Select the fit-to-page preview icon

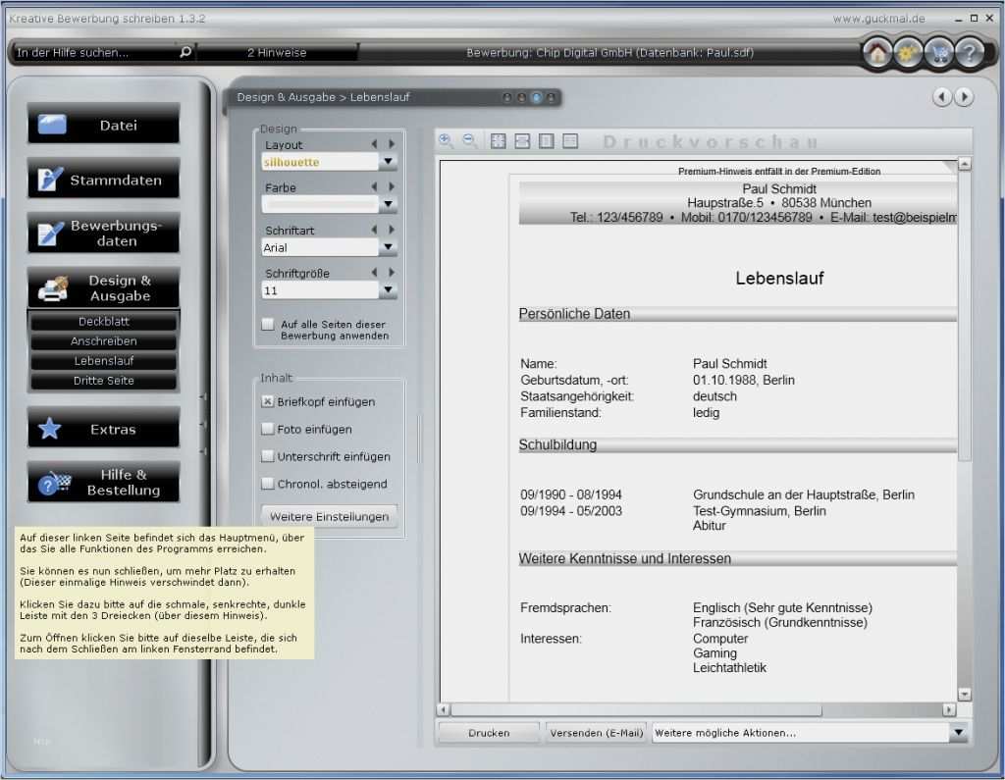498,140
